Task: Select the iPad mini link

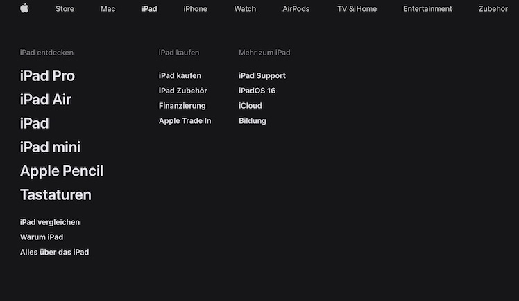Action: point(50,147)
